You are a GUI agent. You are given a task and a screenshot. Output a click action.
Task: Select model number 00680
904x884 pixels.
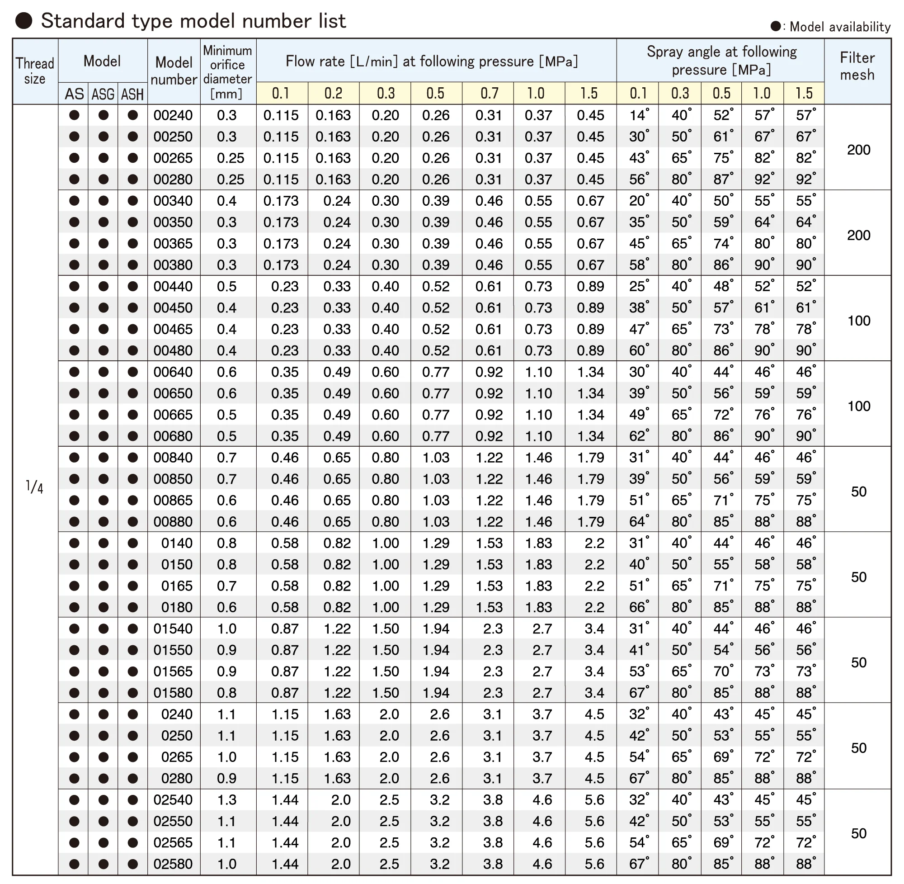[173, 436]
